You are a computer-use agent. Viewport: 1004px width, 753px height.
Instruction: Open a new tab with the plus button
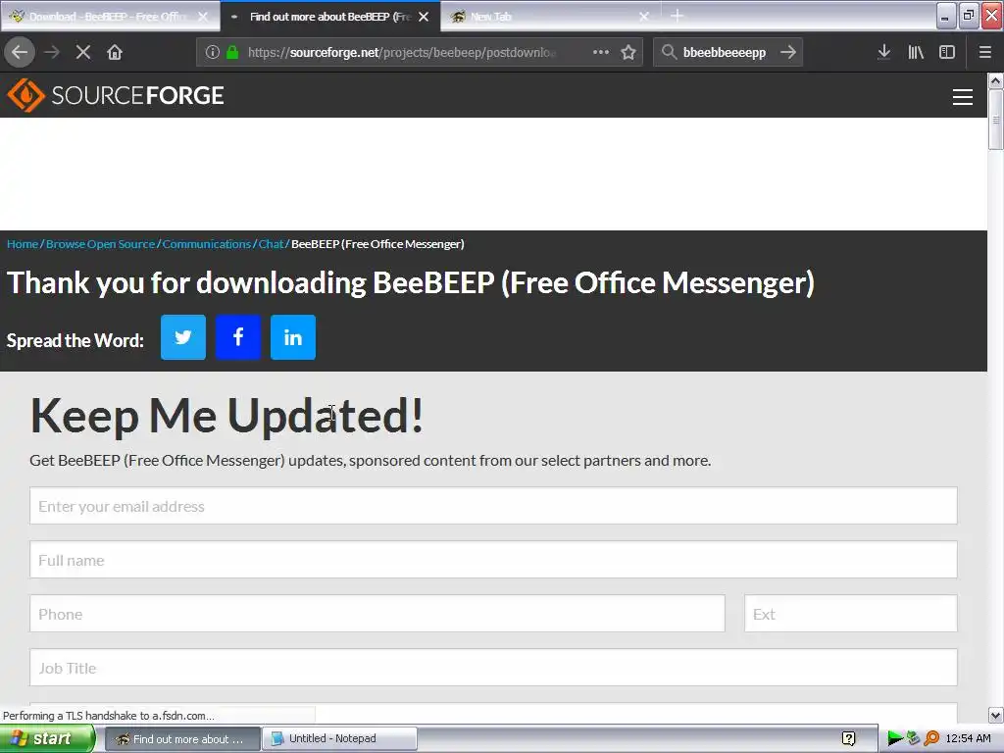[x=677, y=16]
